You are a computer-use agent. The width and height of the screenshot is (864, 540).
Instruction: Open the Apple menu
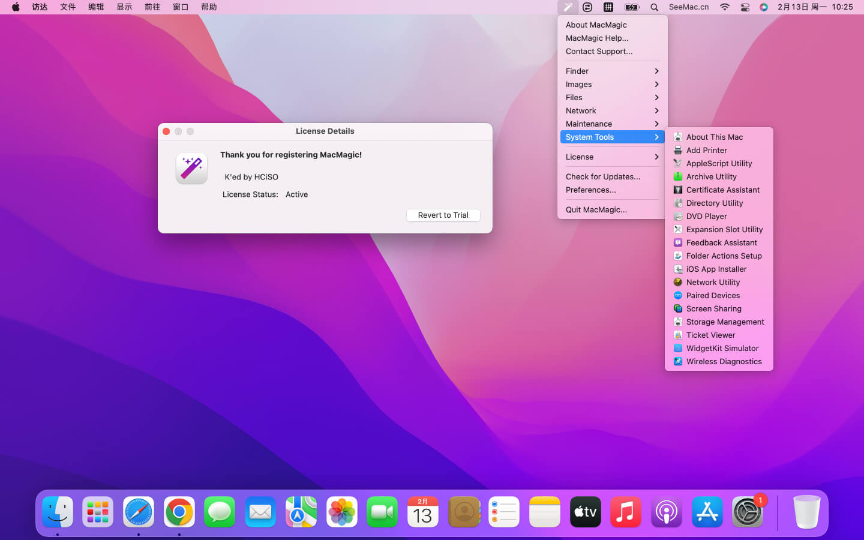pyautogui.click(x=16, y=7)
